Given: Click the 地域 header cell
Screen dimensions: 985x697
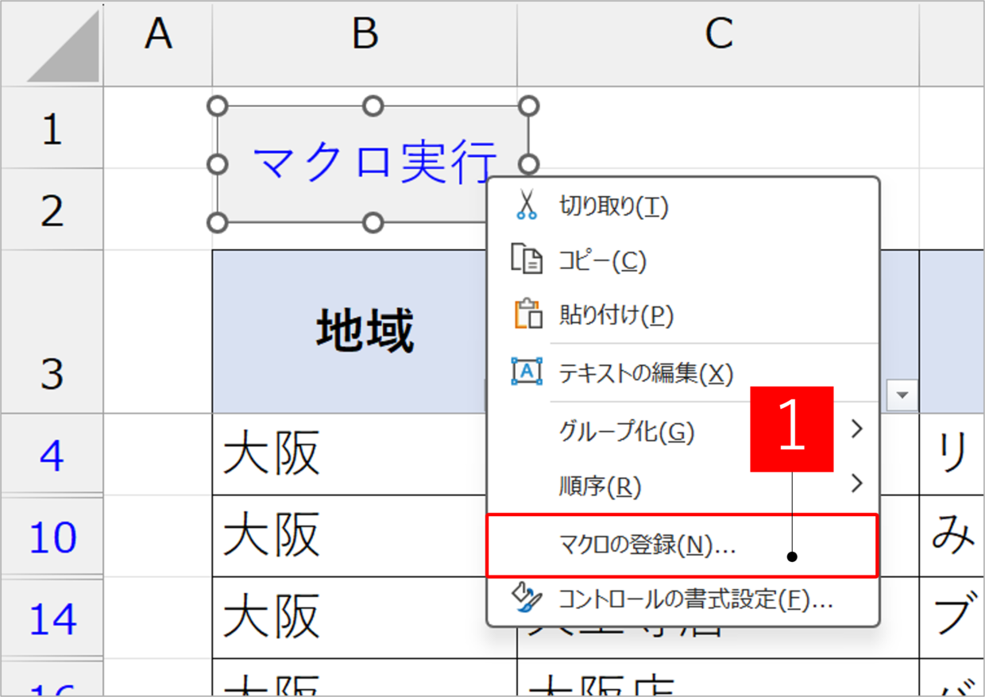Looking at the screenshot, I should tap(365, 332).
